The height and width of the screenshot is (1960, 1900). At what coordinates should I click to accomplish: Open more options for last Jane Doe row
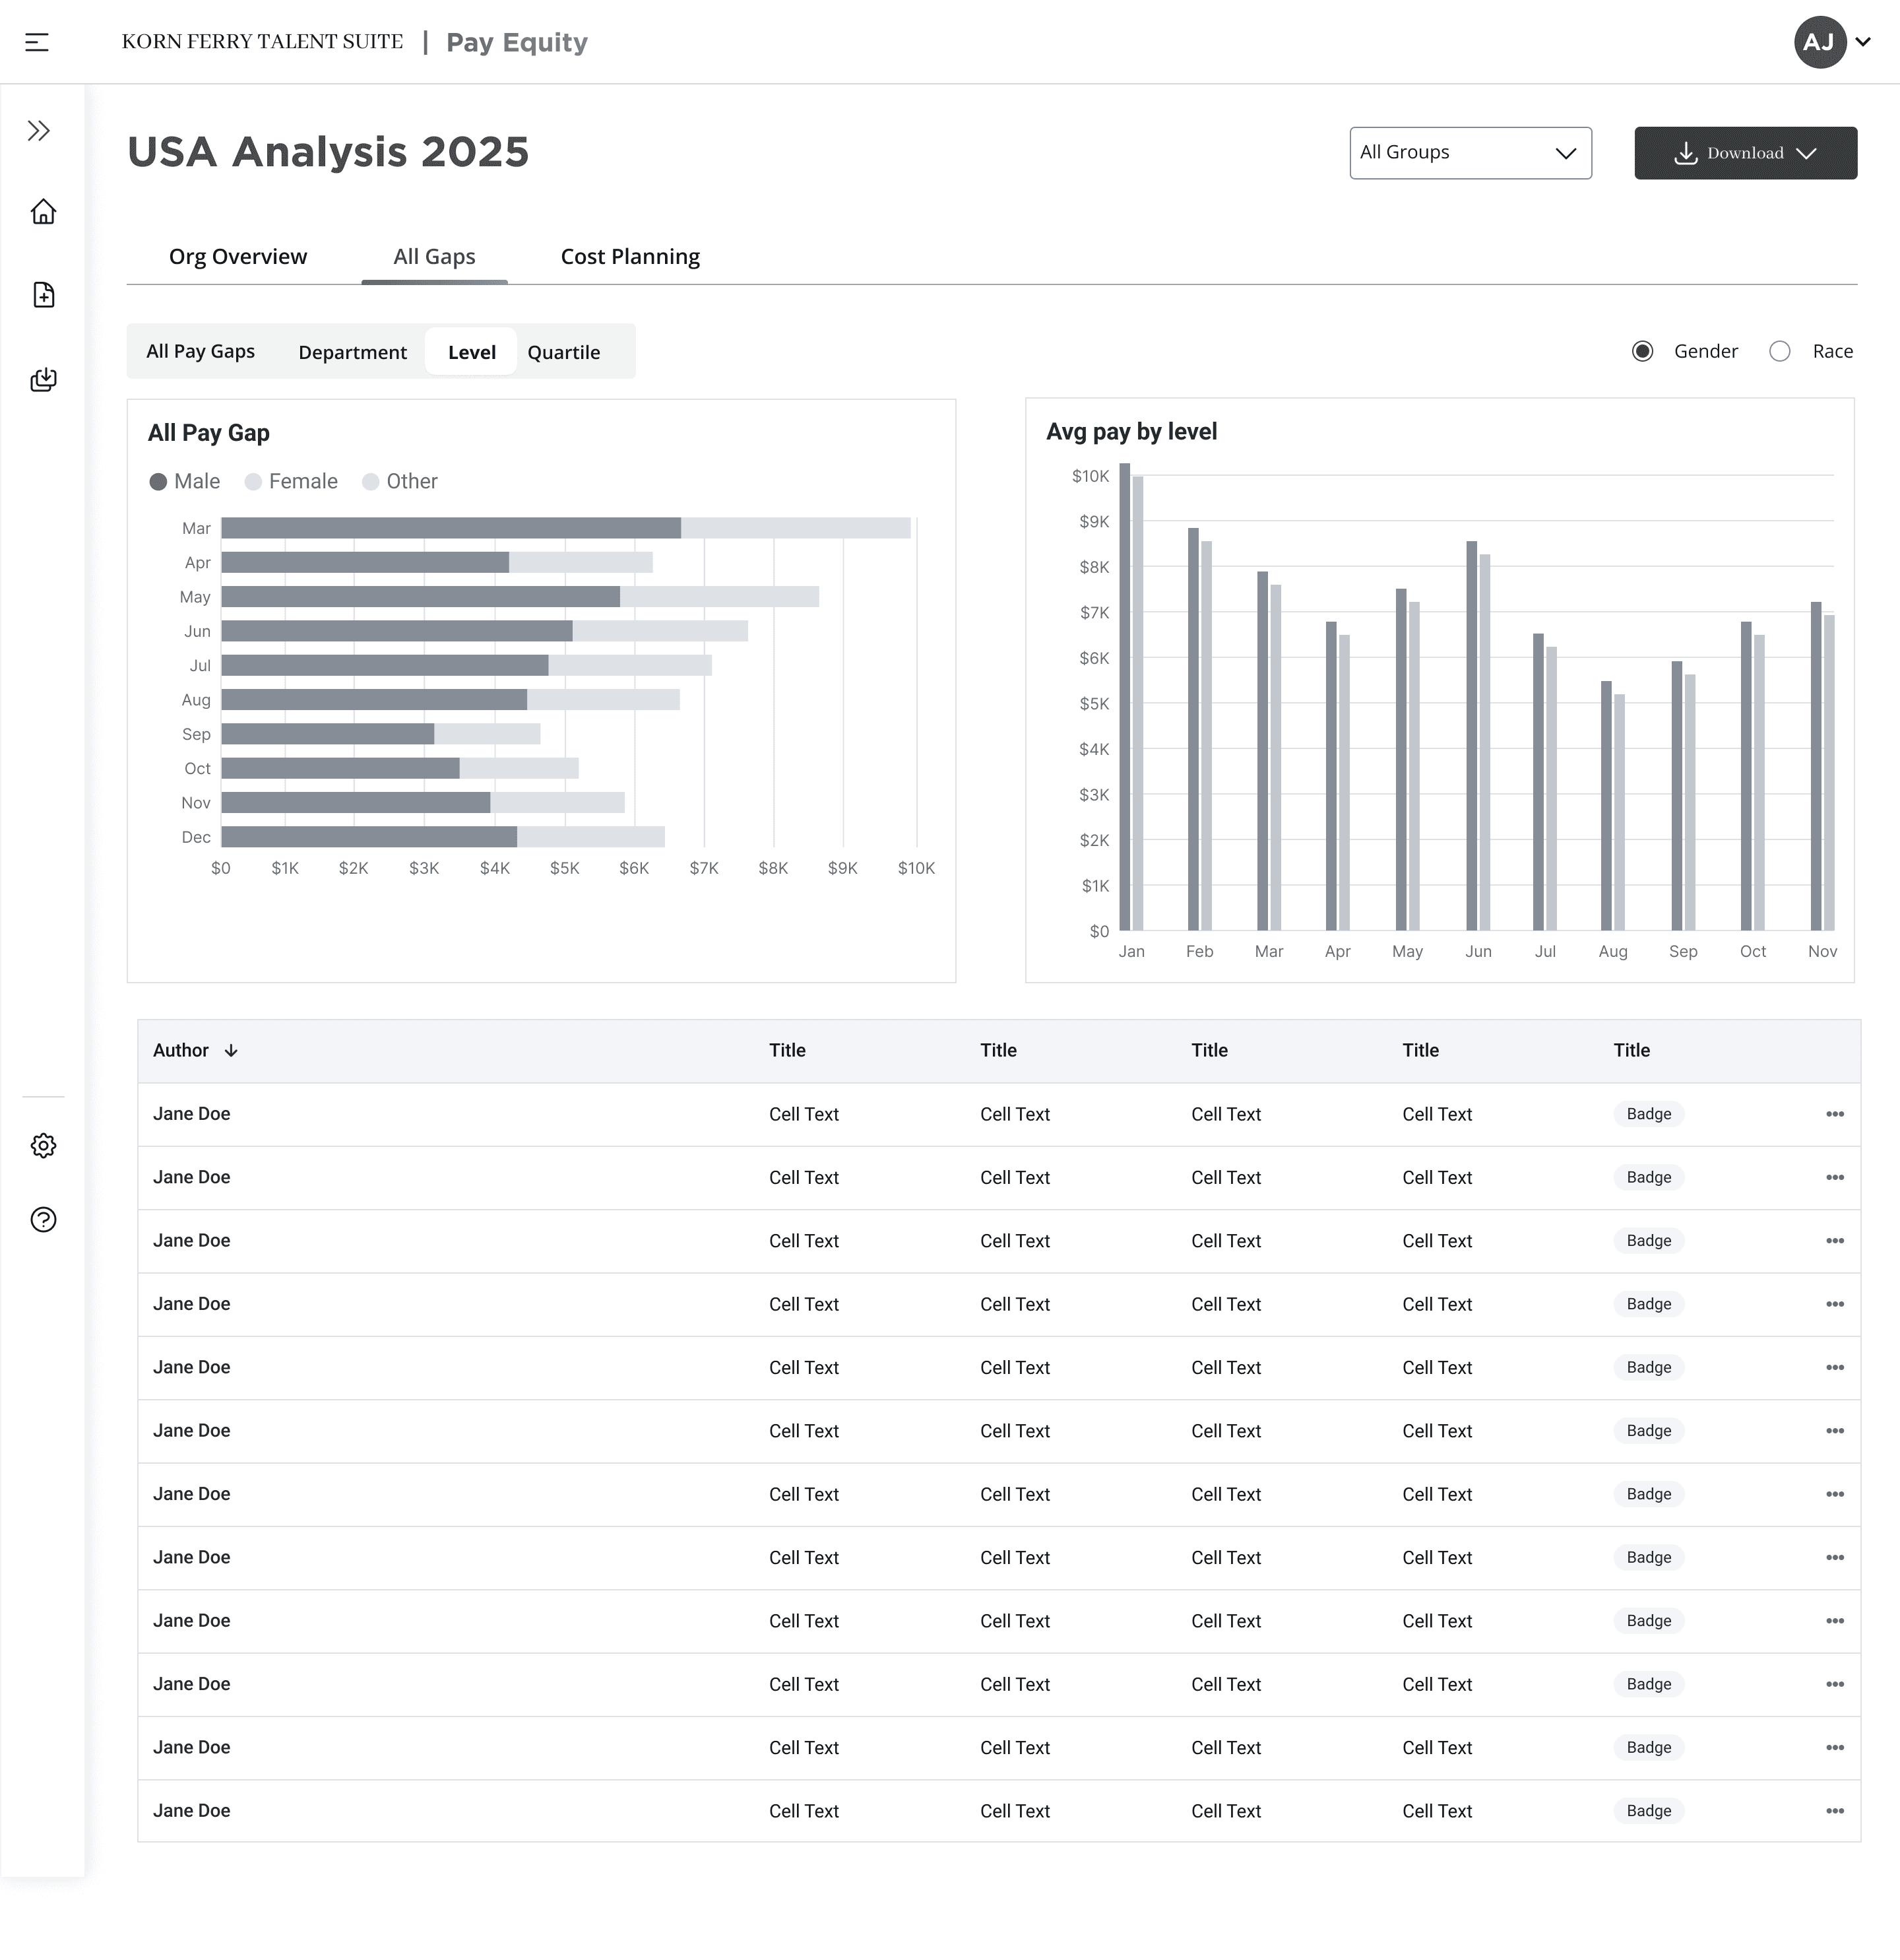(1835, 1811)
